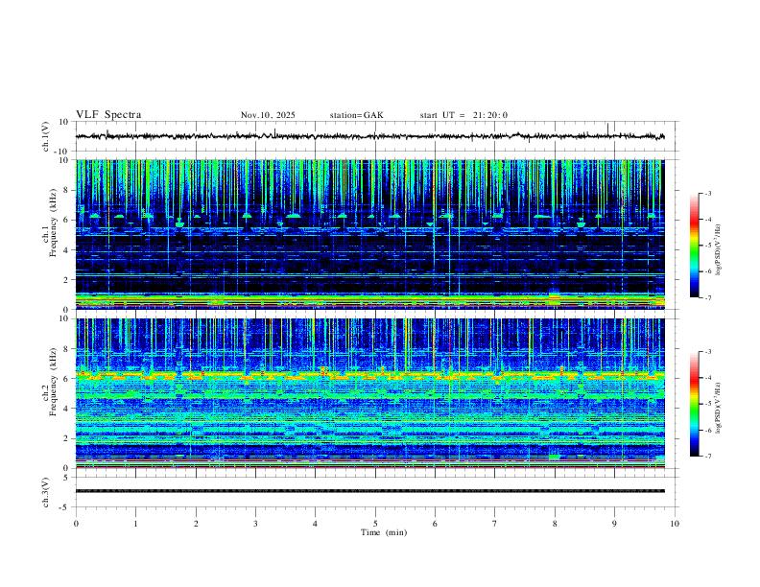Click time axis tick label "6"
The image size is (760, 587).
pyautogui.click(x=435, y=524)
